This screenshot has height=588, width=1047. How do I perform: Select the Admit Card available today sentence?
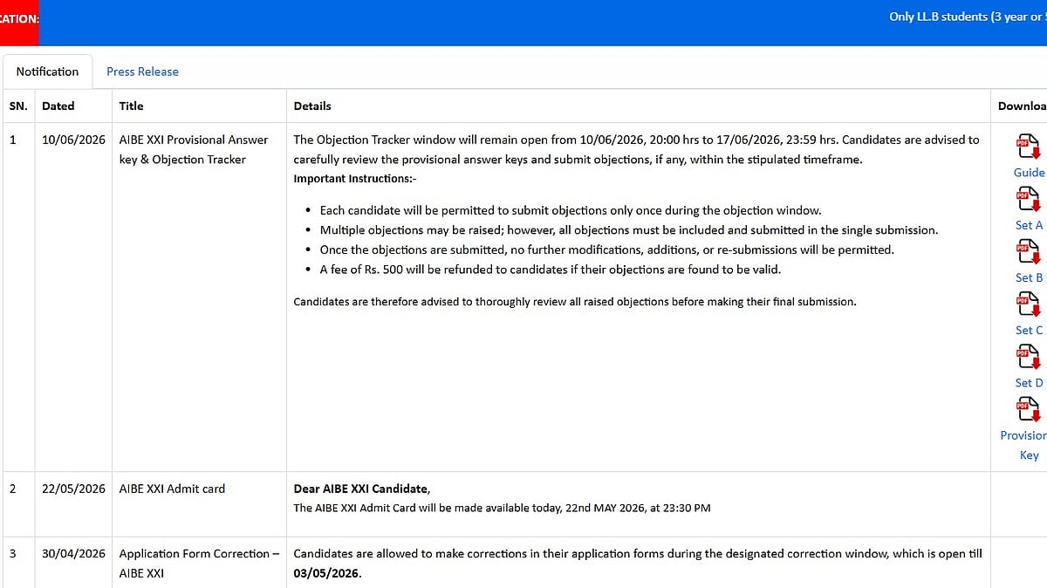[503, 508]
